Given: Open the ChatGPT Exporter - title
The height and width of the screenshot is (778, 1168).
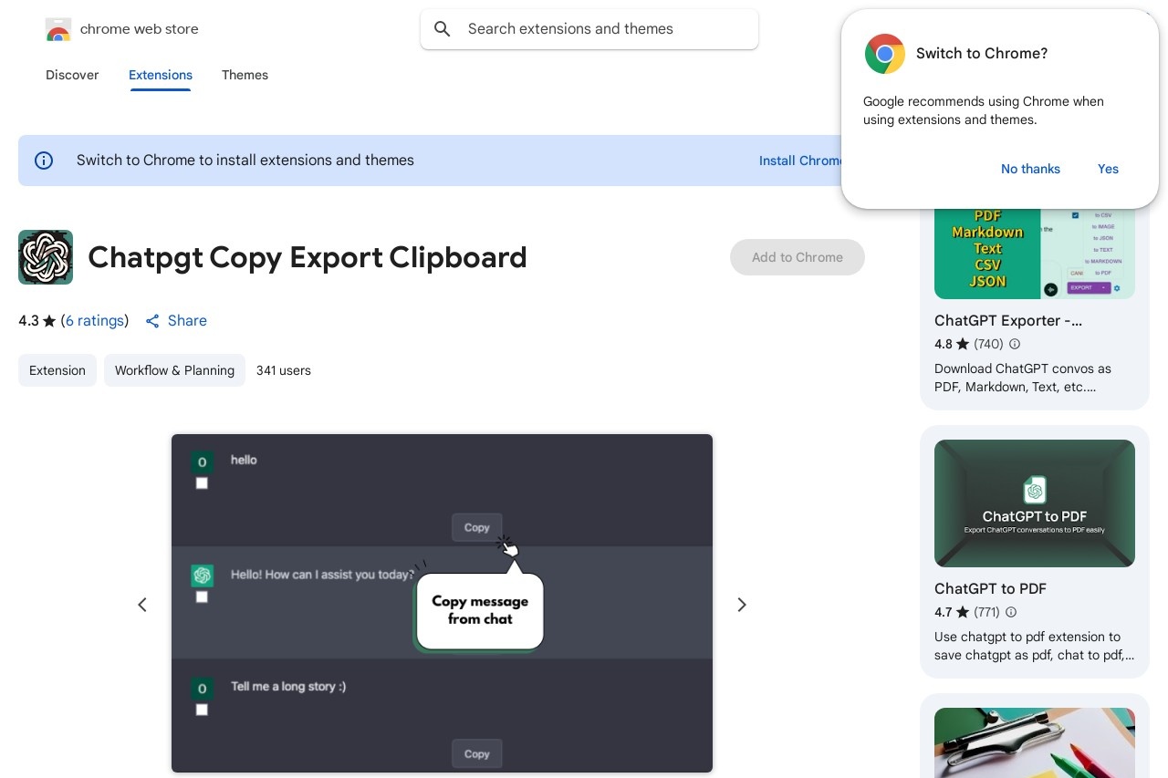Looking at the screenshot, I should click(1008, 320).
